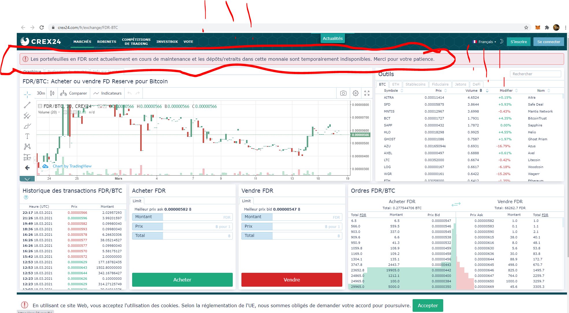
Task: Sort market list by Volume
Action: pyautogui.click(x=477, y=91)
